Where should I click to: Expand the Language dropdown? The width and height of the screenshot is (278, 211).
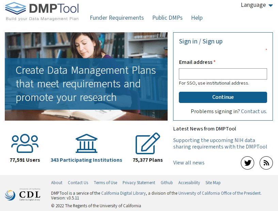[x=257, y=5]
